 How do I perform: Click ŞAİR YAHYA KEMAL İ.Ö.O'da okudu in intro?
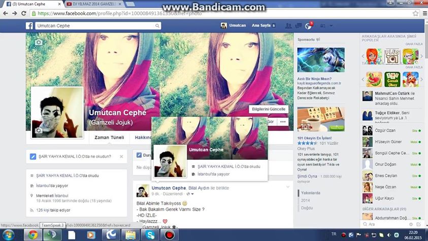[68, 176]
